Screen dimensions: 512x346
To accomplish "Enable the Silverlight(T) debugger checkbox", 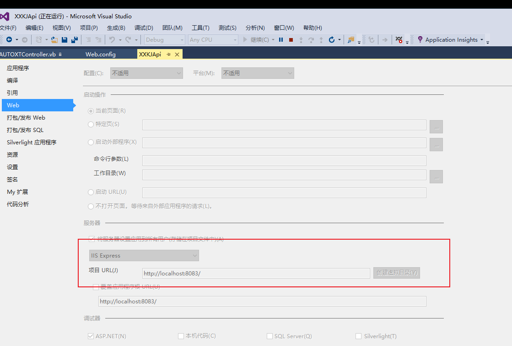I will (359, 336).
